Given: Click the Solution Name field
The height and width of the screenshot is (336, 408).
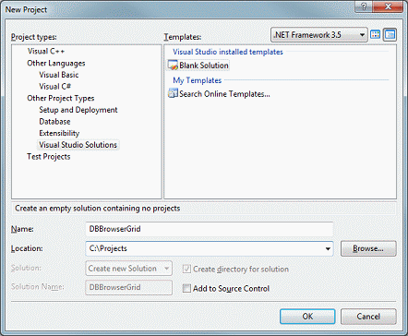Looking at the screenshot, I should pos(128,287).
